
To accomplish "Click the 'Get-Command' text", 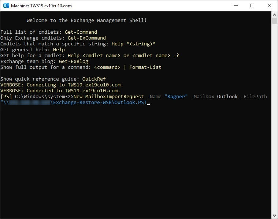I will coord(81,32).
